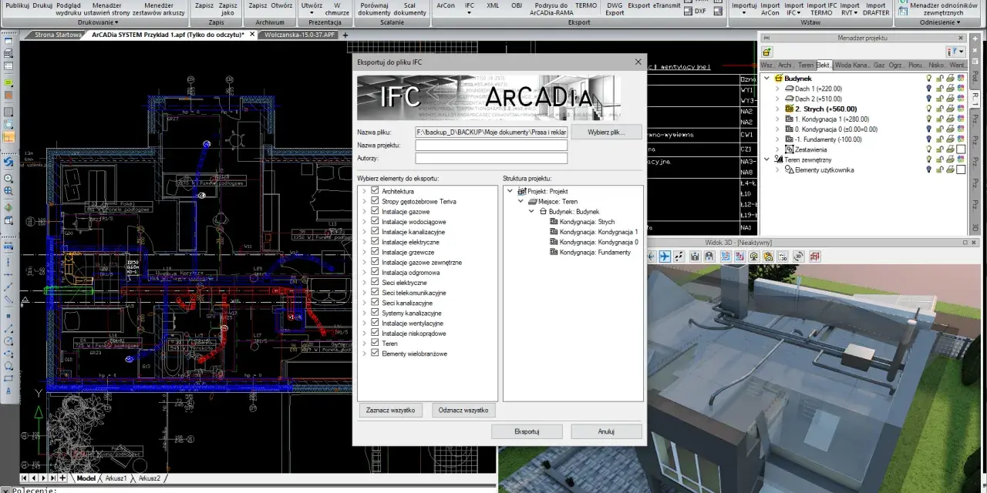Close the Eksportuj do pliku IFC dialog
This screenshot has height=493, width=987.
point(638,62)
